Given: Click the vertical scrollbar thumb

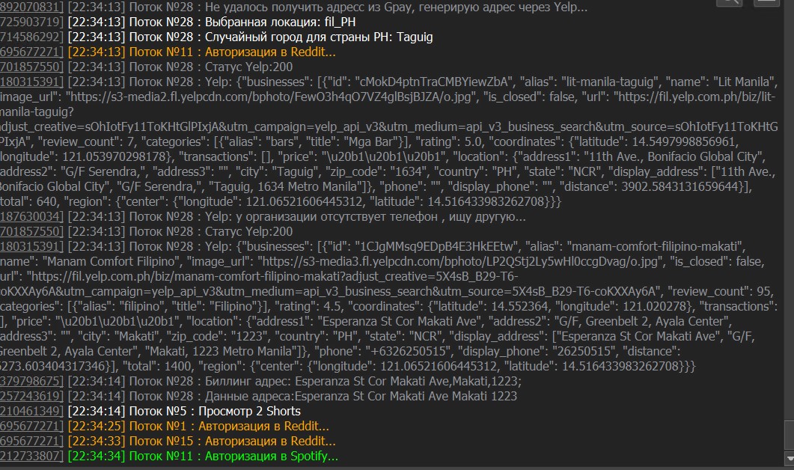Looking at the screenshot, I should 788,435.
